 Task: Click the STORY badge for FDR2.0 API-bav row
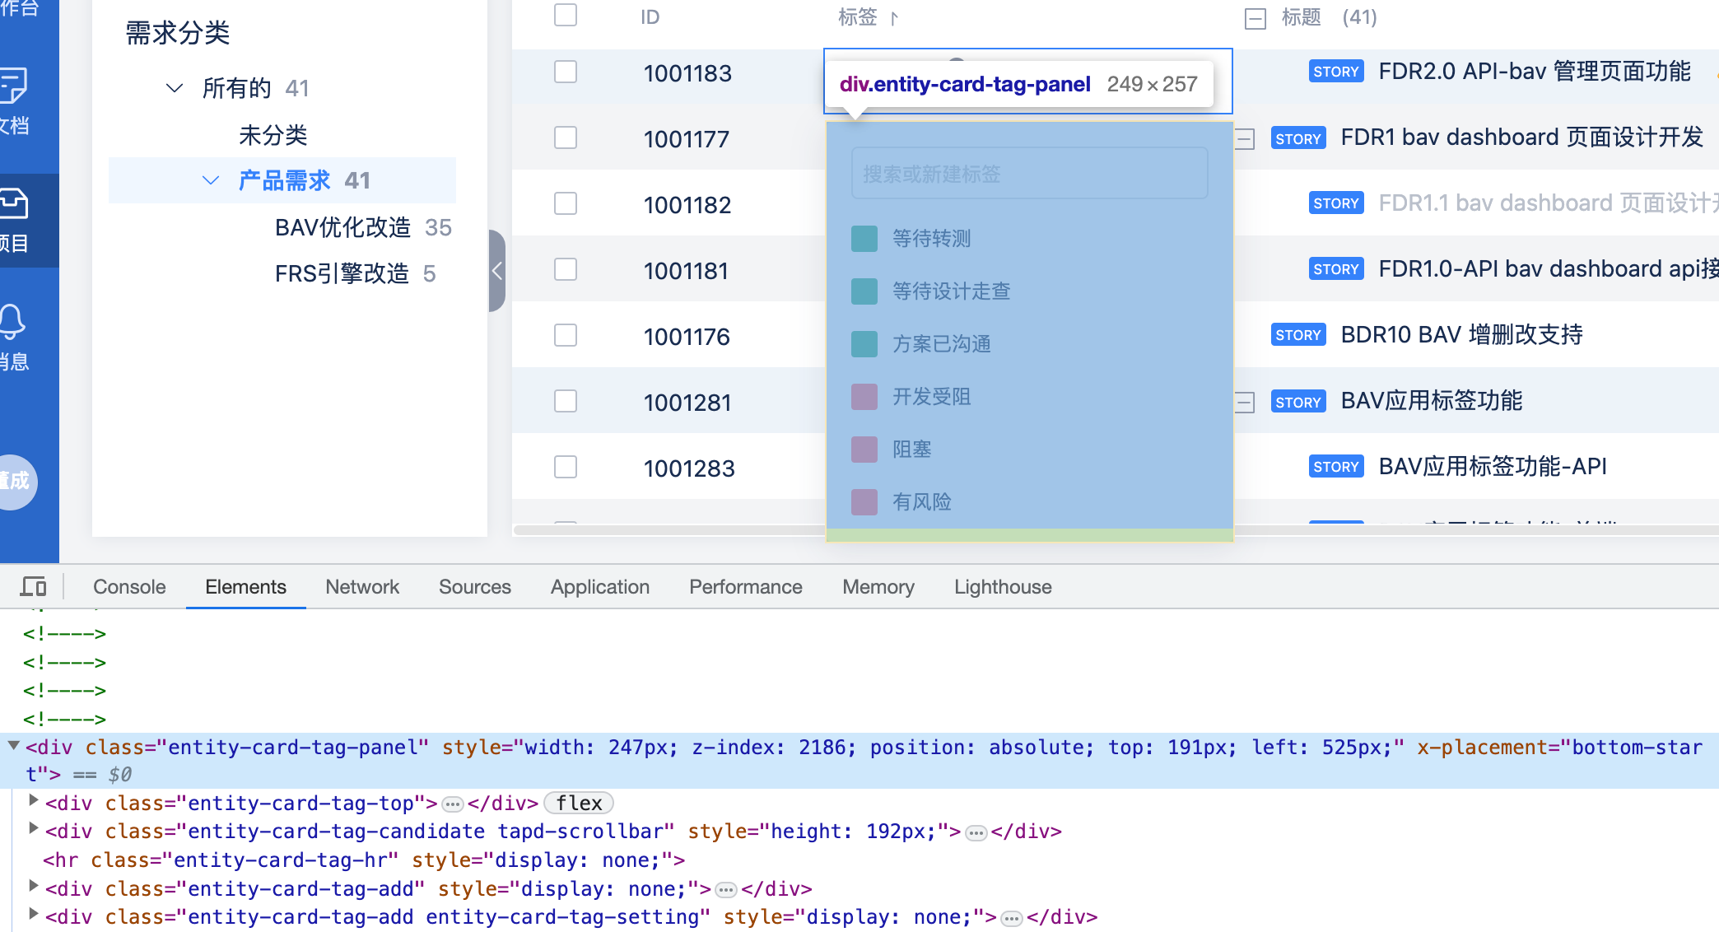(x=1335, y=72)
